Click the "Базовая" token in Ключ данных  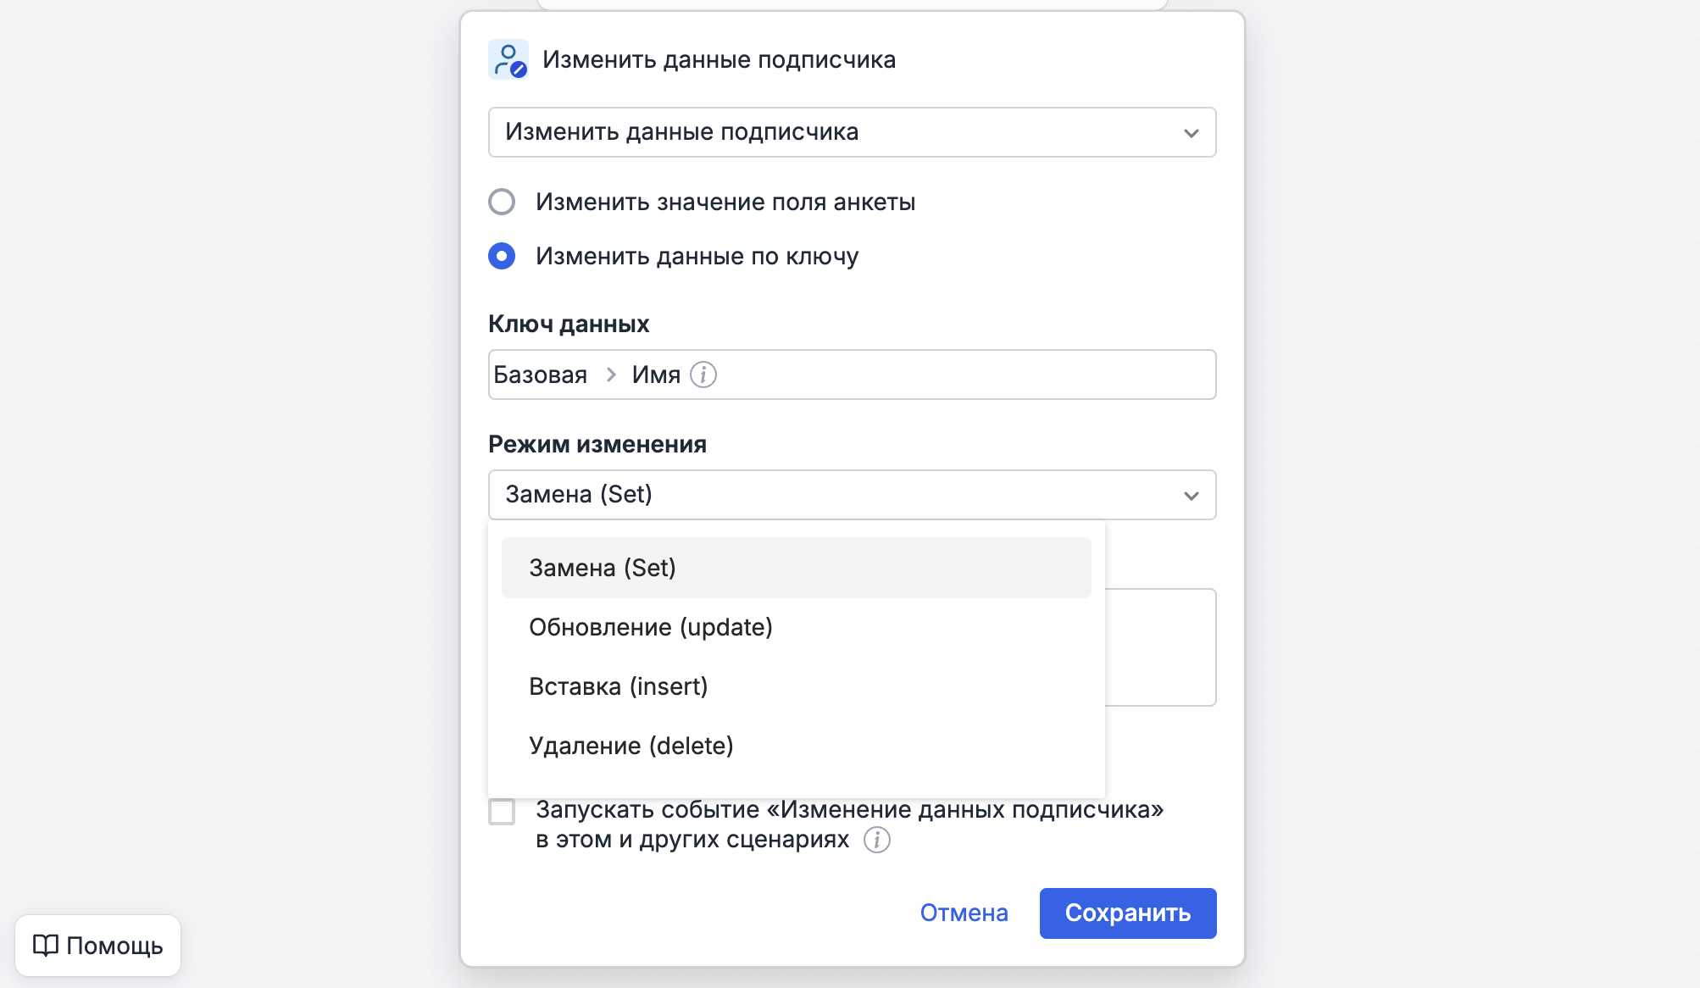[540, 375]
